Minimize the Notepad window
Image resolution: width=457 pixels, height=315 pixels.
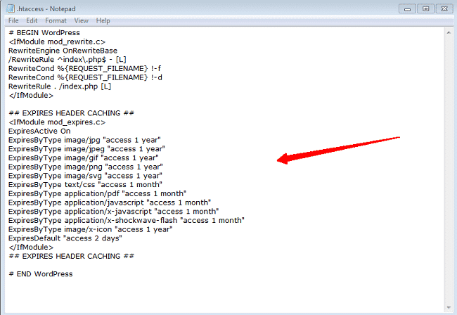pos(406,8)
